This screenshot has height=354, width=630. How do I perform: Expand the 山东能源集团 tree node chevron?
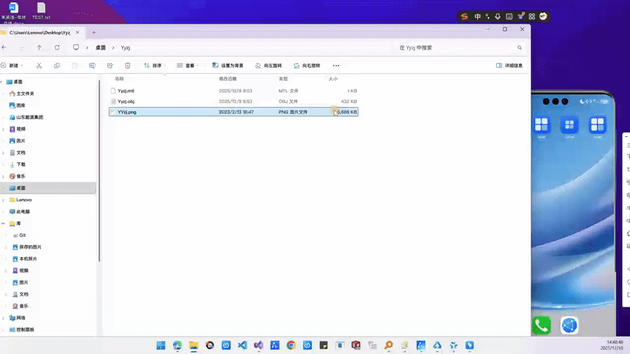[x=4, y=117]
